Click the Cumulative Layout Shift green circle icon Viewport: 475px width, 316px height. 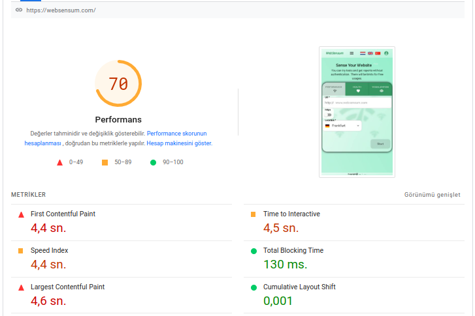(254, 287)
